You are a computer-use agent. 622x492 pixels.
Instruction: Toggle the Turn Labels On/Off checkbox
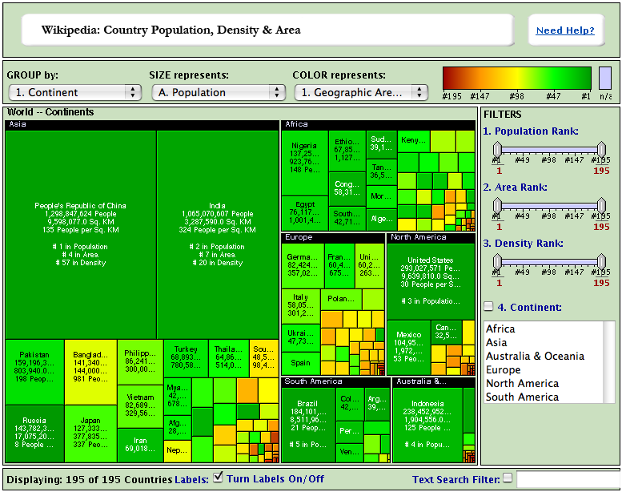218,478
